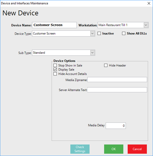Open the Sub Type dropdown arrow
This screenshot has height=156, width=153.
coord(92,53)
